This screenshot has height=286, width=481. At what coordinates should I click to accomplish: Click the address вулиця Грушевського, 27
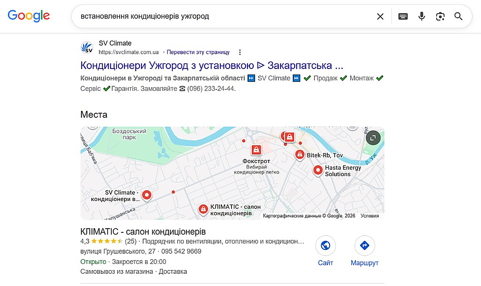click(118, 251)
